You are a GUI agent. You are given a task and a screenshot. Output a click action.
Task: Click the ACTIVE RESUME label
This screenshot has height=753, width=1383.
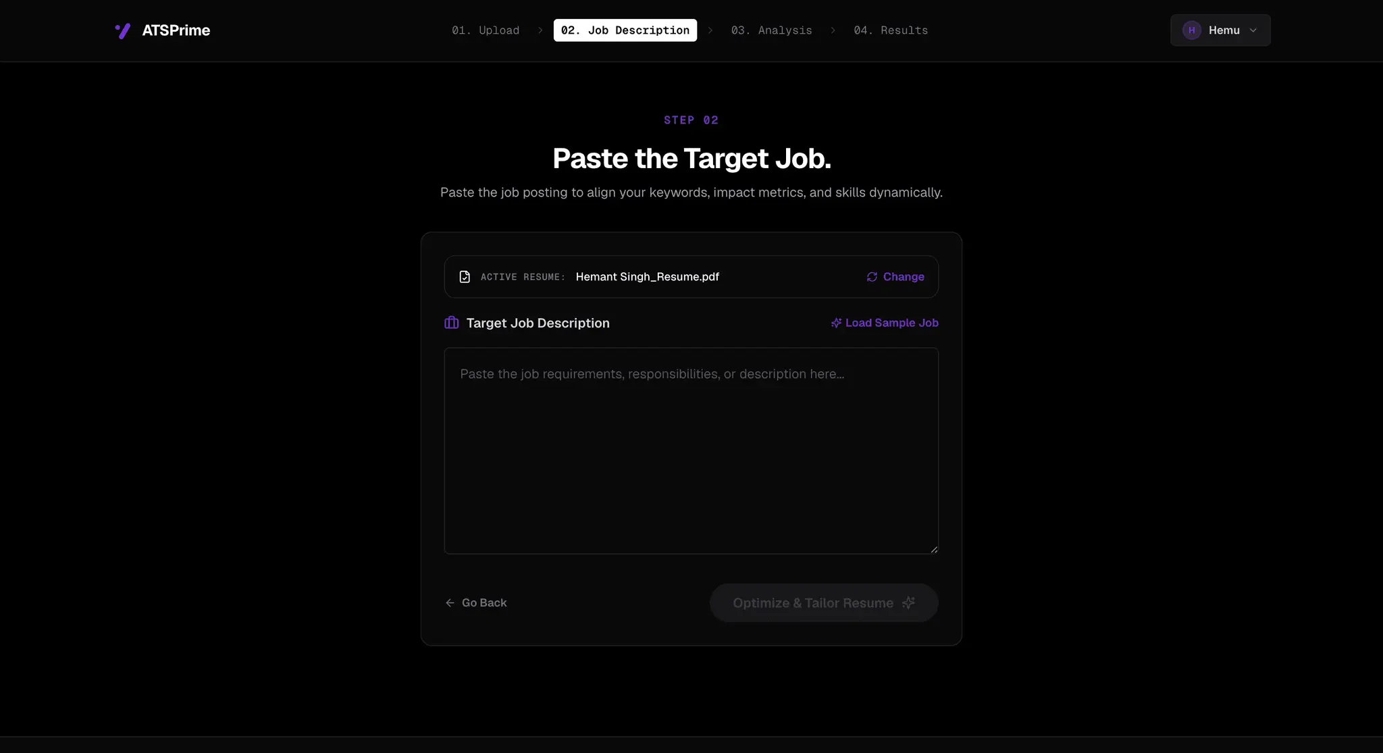pos(523,278)
